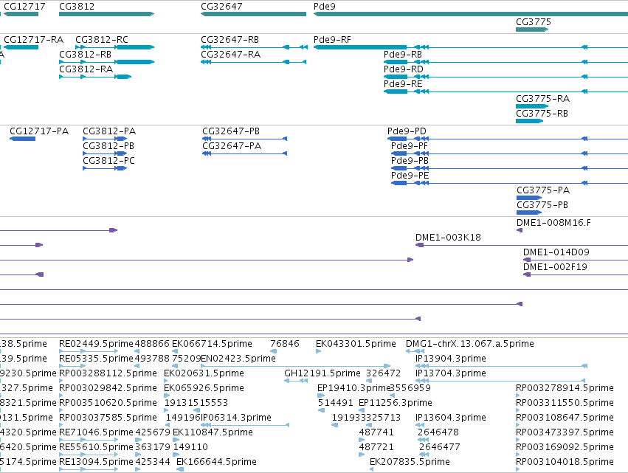Click transcript CG12717-RA
628x473 pixels.
pos(21,47)
